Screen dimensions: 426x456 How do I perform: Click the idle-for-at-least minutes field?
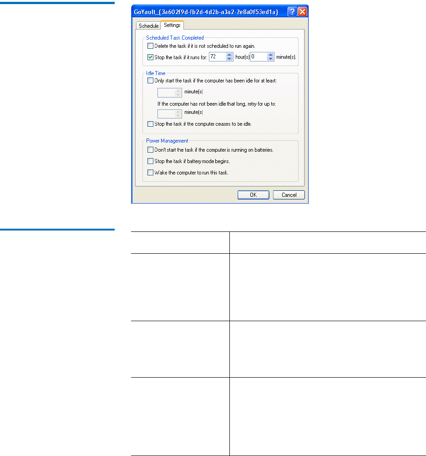coord(166,92)
